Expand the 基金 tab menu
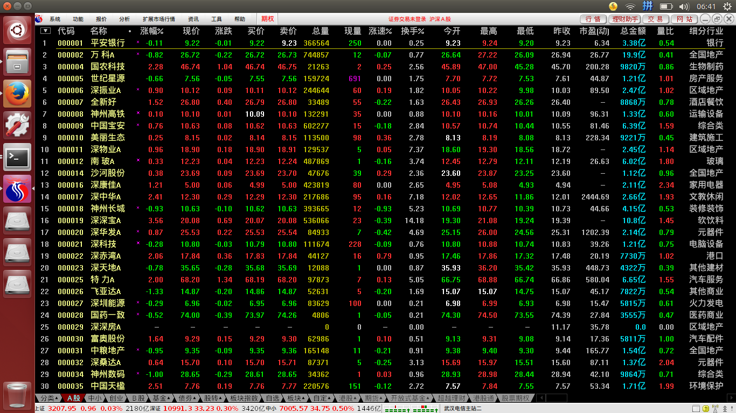This screenshot has width=736, height=413. click(162, 398)
